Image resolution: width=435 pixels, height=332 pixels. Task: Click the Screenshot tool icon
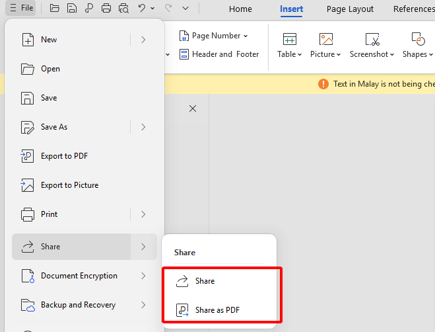pyautogui.click(x=372, y=40)
